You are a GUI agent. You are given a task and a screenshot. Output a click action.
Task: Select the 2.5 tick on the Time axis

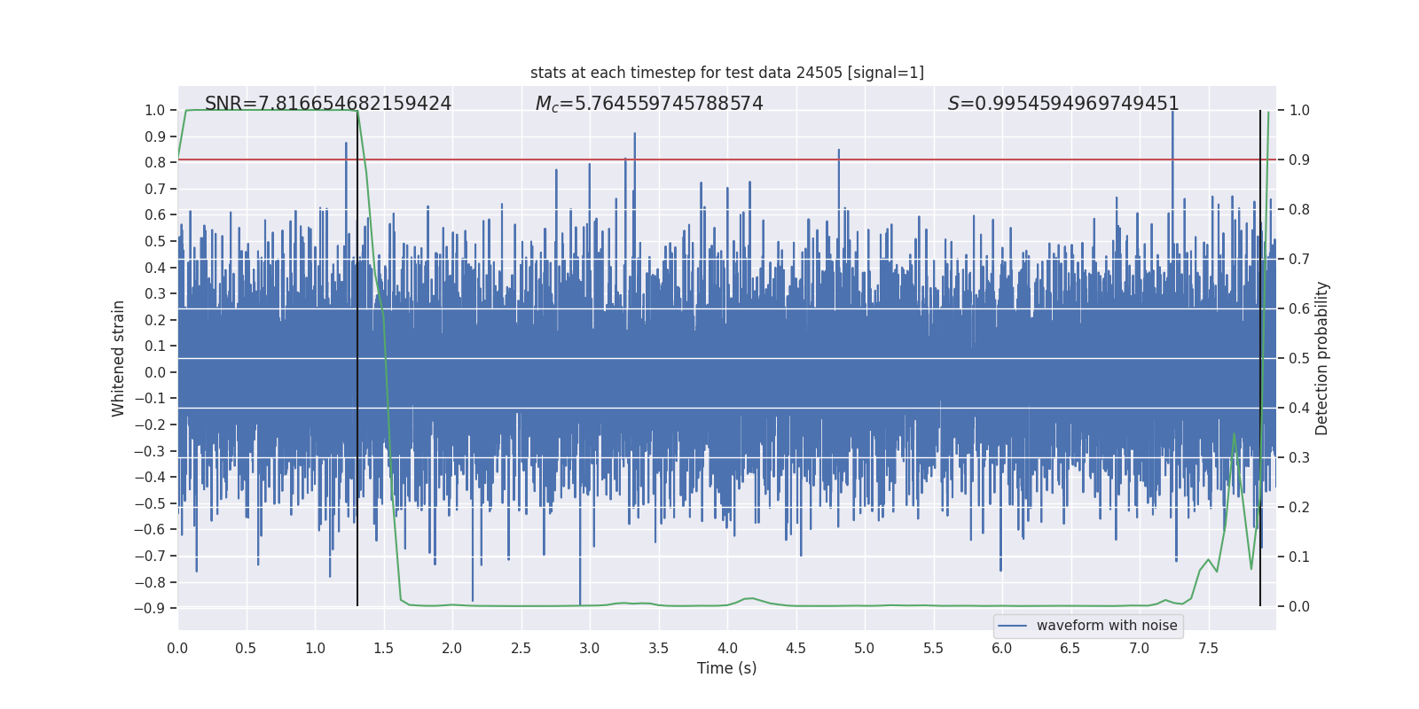coord(521,648)
